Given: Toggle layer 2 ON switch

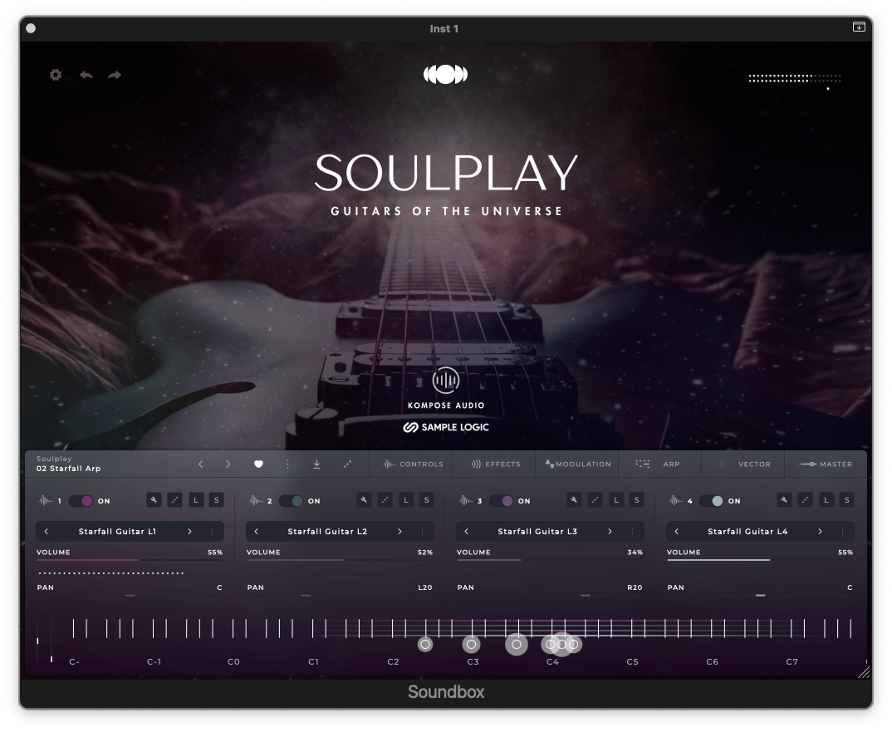Looking at the screenshot, I should pos(291,501).
